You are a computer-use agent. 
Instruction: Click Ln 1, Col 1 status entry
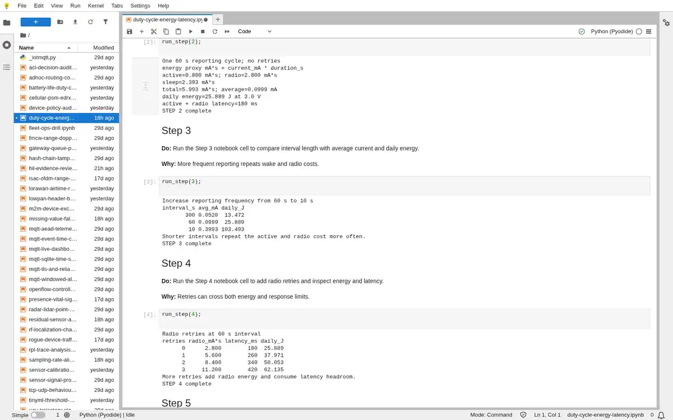(x=547, y=415)
